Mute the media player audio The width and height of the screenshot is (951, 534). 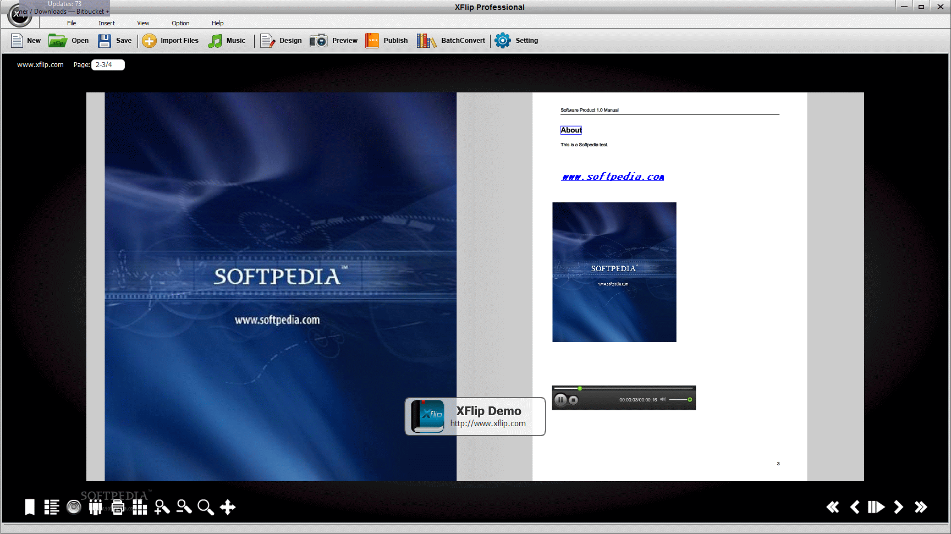coord(663,400)
